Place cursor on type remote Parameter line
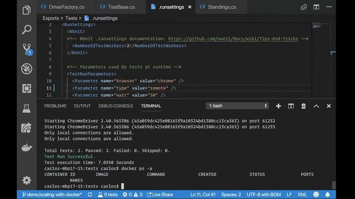 (x=124, y=88)
